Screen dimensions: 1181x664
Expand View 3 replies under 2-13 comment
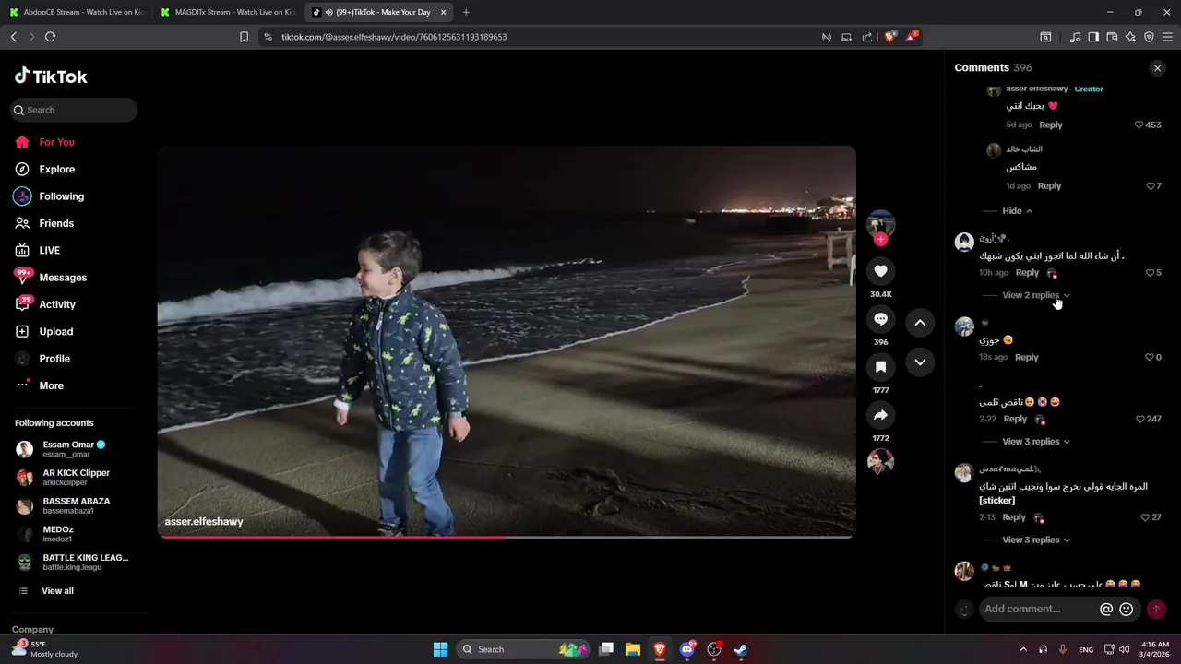1036,539
